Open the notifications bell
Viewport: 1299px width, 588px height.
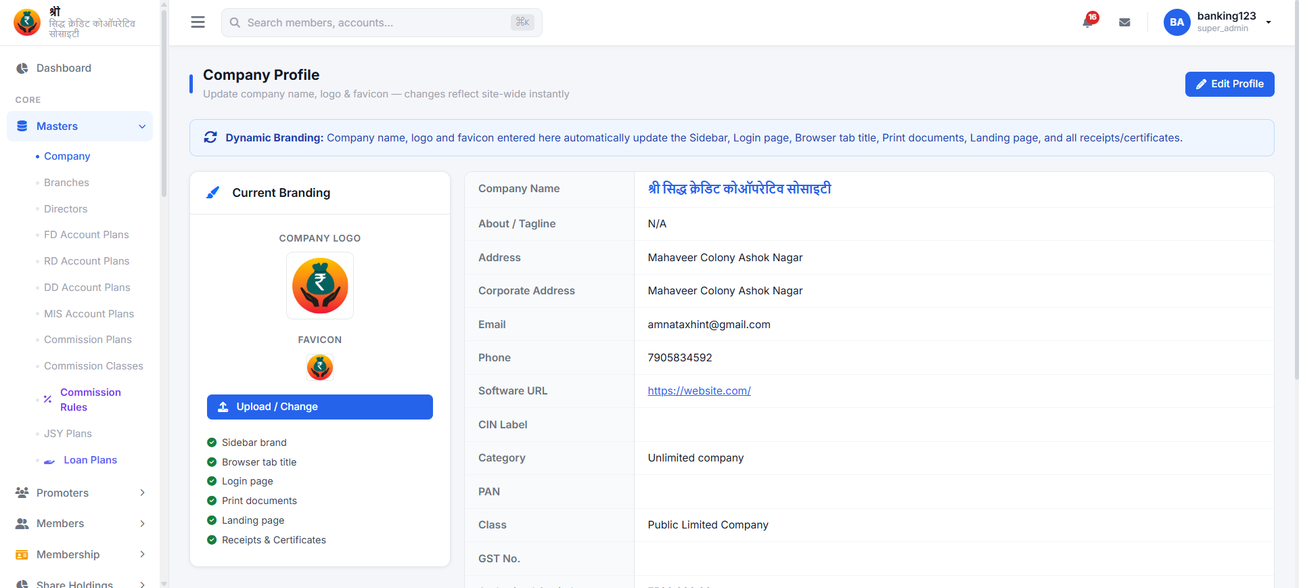1088,22
